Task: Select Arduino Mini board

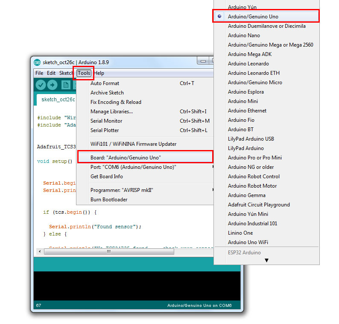Action: [x=266, y=101]
